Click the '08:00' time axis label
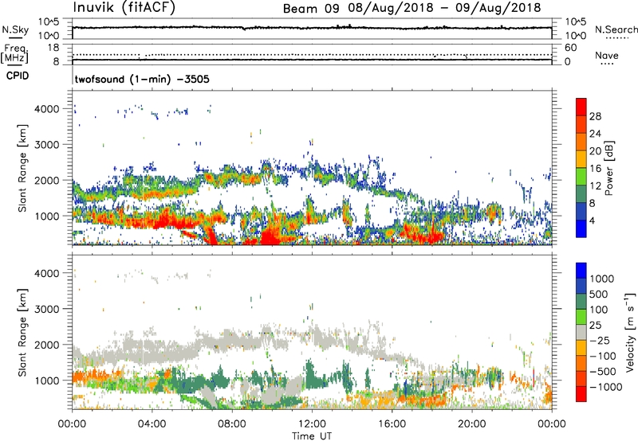The width and height of the screenshot is (638, 441). [x=232, y=423]
